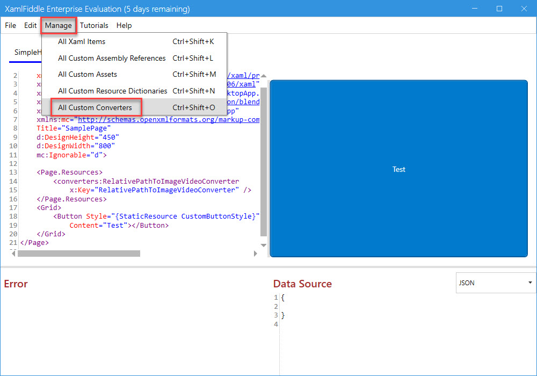Click the horizontal scrollbar right arrow
537x376 pixels.
tap(255, 254)
